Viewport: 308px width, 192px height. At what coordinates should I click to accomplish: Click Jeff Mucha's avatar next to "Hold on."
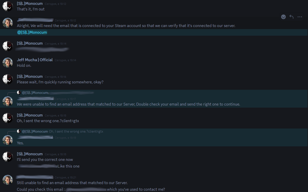(8, 62)
